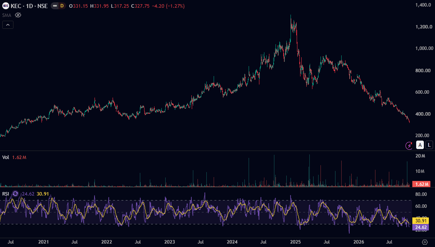
Task: Click the 20 M volume axis label
Action: click(420, 156)
